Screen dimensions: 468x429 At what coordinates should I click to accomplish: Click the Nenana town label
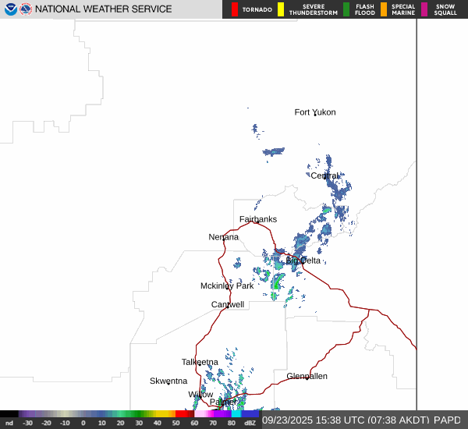(x=224, y=237)
